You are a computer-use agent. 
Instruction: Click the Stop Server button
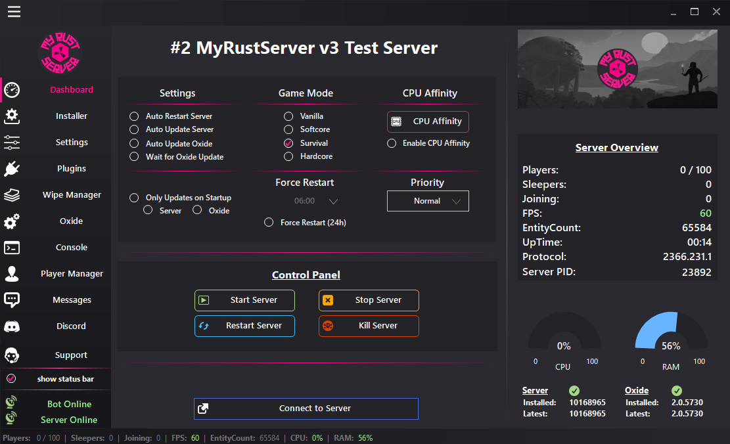369,300
